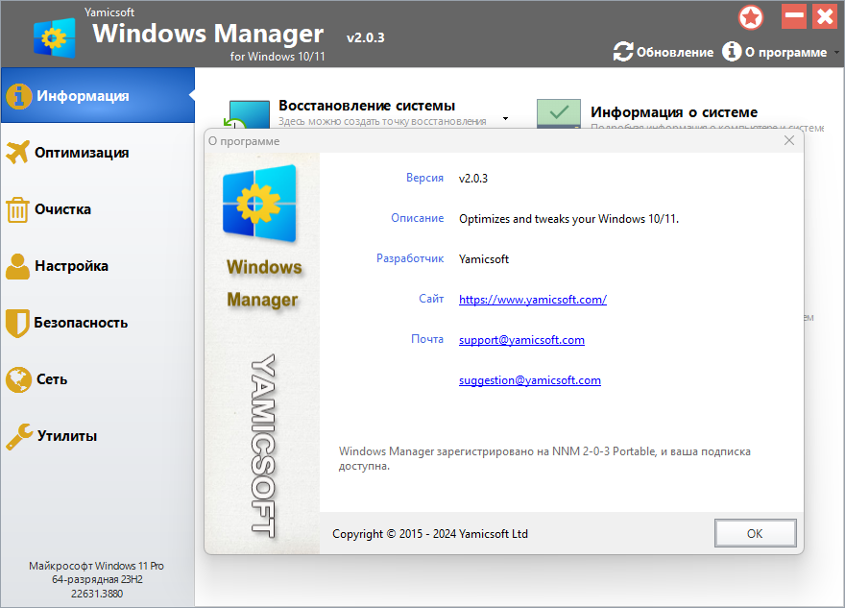Click the Обновление refresh arrows icon
Image resolution: width=845 pixels, height=608 pixels.
coord(623,52)
